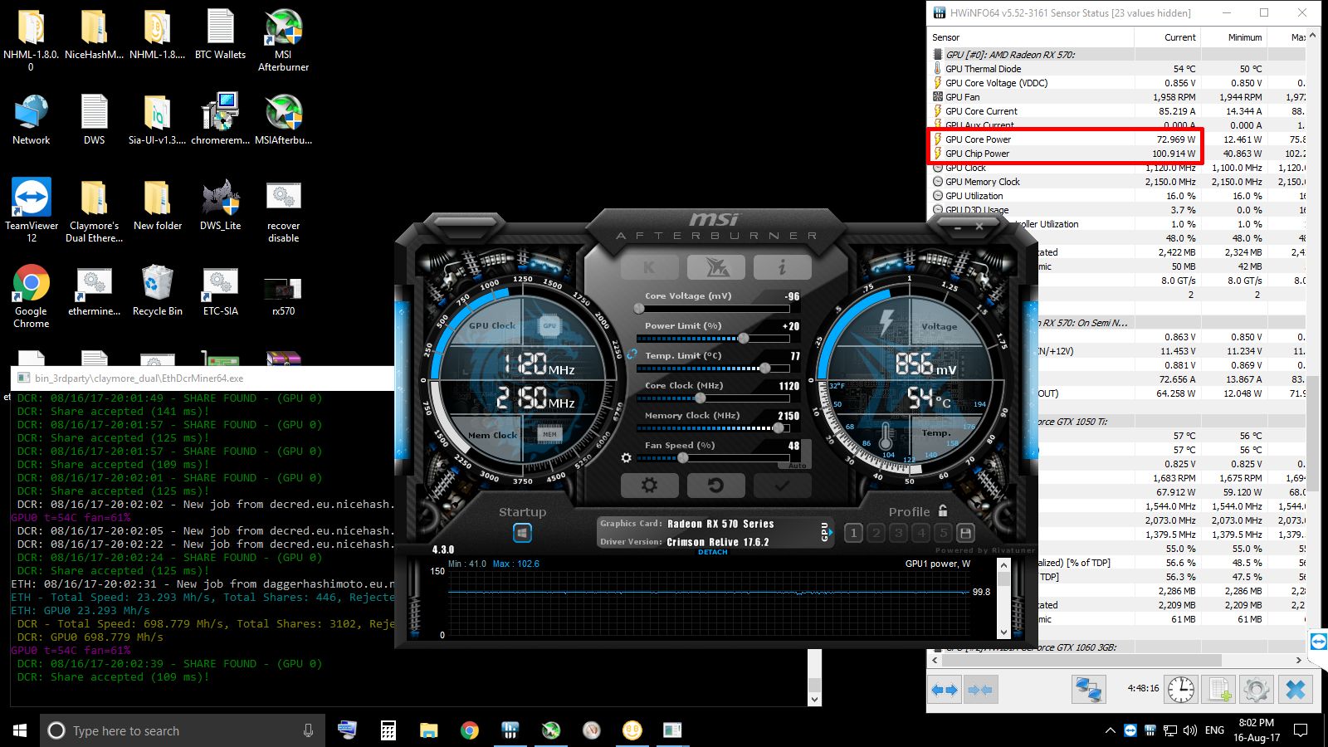Open the Afterburner information panel
Image resolution: width=1328 pixels, height=747 pixels.
[x=782, y=266]
